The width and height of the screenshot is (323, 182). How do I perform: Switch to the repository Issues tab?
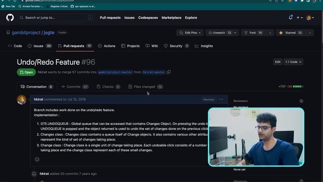click(x=40, y=46)
